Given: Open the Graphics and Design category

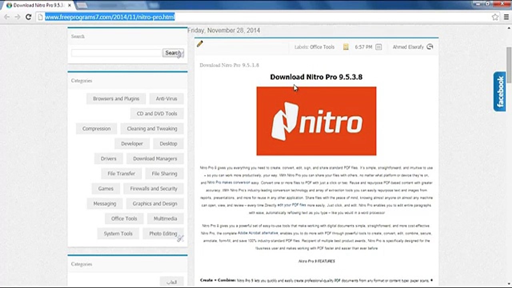Looking at the screenshot, I should 155,204.
